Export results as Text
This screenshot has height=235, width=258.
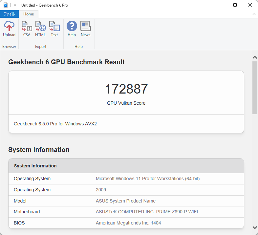(x=54, y=29)
